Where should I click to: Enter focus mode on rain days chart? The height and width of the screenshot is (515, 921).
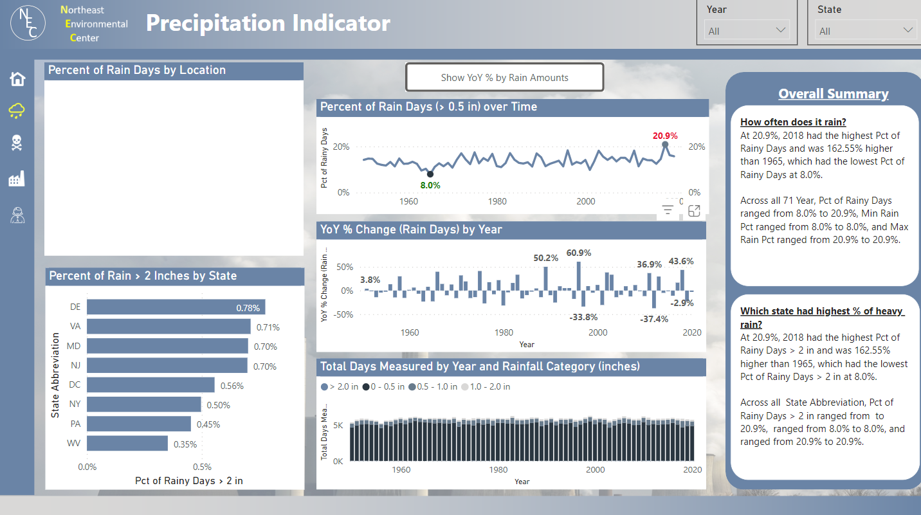(x=694, y=211)
